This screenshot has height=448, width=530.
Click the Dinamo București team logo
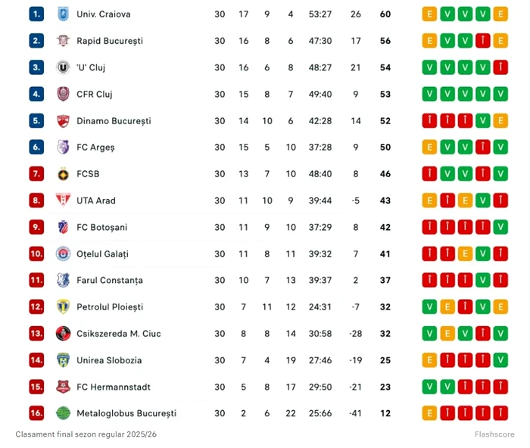click(63, 121)
